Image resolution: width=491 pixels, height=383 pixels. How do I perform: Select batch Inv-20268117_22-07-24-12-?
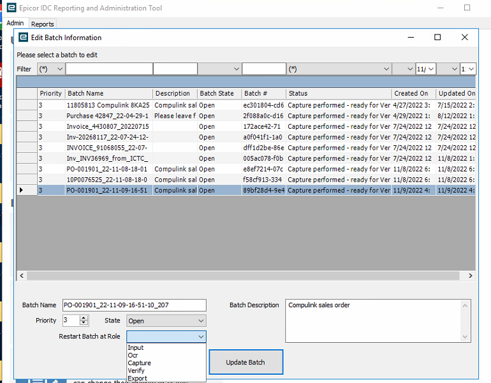(108, 137)
